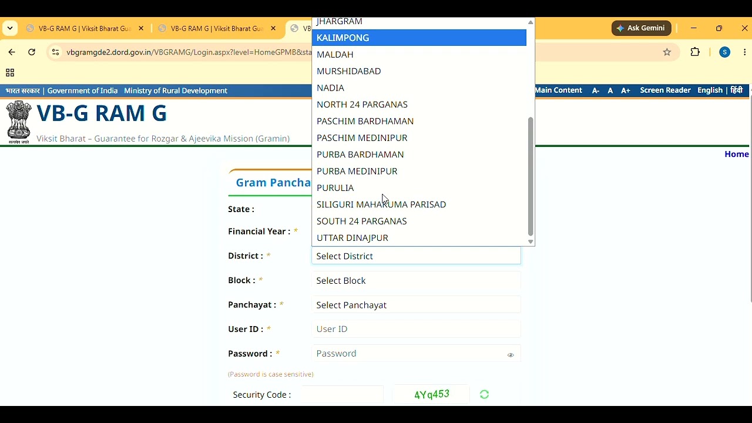This screenshot has height=423, width=752.
Task: Decrease font size with A-
Action: pos(596,90)
